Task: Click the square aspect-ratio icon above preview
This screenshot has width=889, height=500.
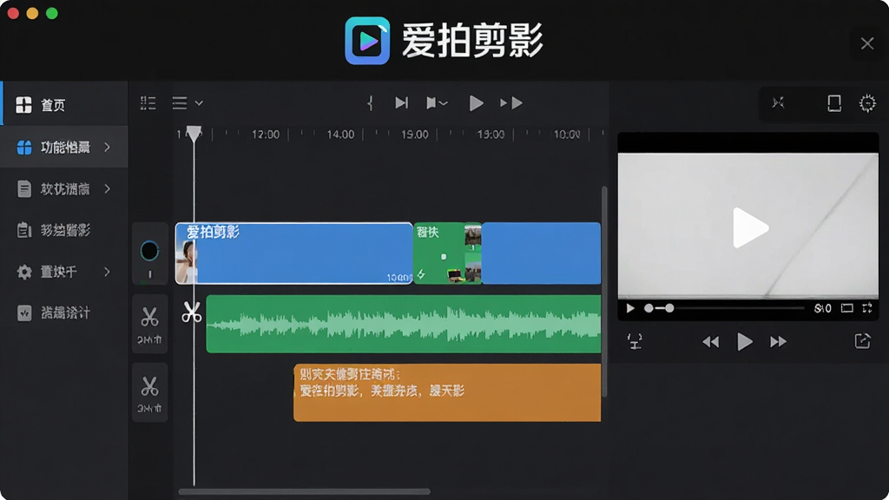Action: click(834, 103)
